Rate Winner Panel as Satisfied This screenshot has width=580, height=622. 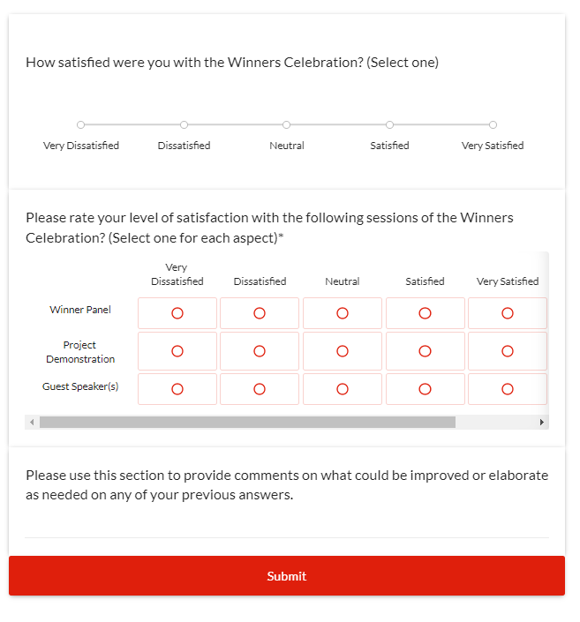pyautogui.click(x=425, y=313)
